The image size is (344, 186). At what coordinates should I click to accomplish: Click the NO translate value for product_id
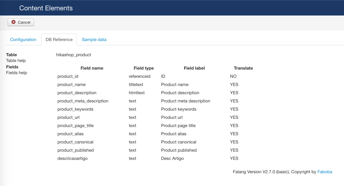click(x=233, y=76)
